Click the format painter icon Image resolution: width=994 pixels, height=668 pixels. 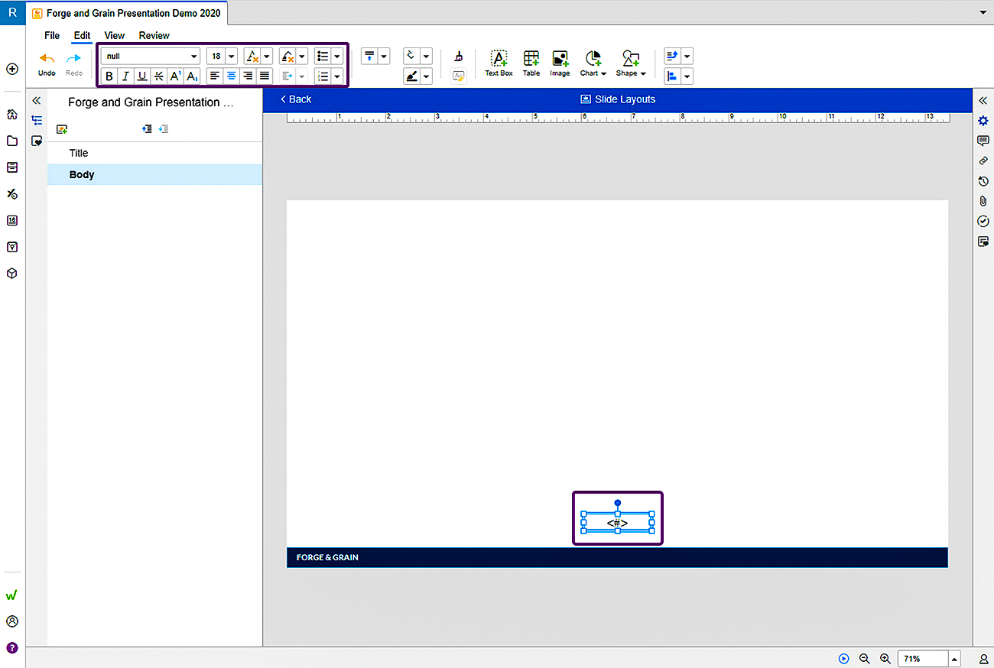[x=458, y=56]
